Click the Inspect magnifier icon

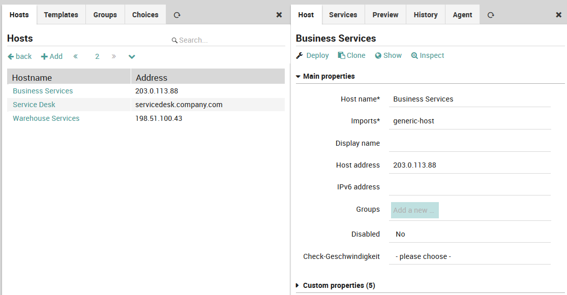click(x=414, y=56)
